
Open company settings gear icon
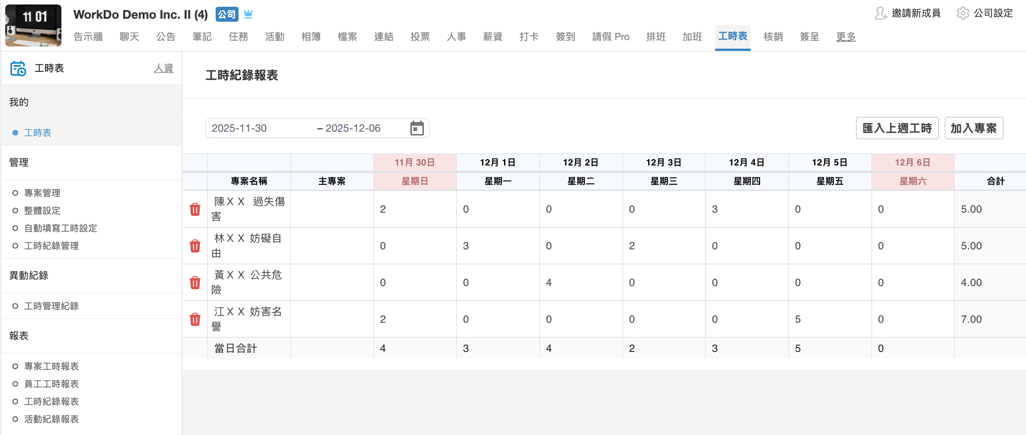coord(962,13)
